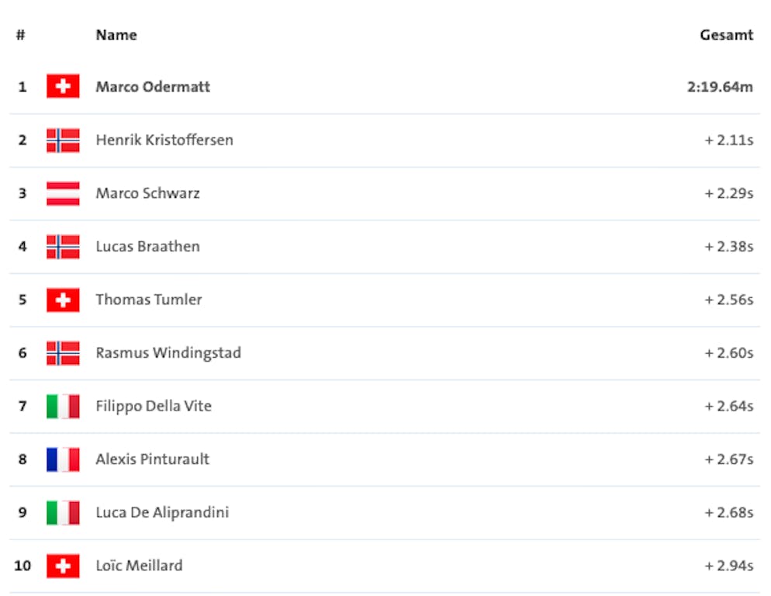Select Lucas Braathen's name
Viewport: 771px width, 596px height.
[147, 246]
